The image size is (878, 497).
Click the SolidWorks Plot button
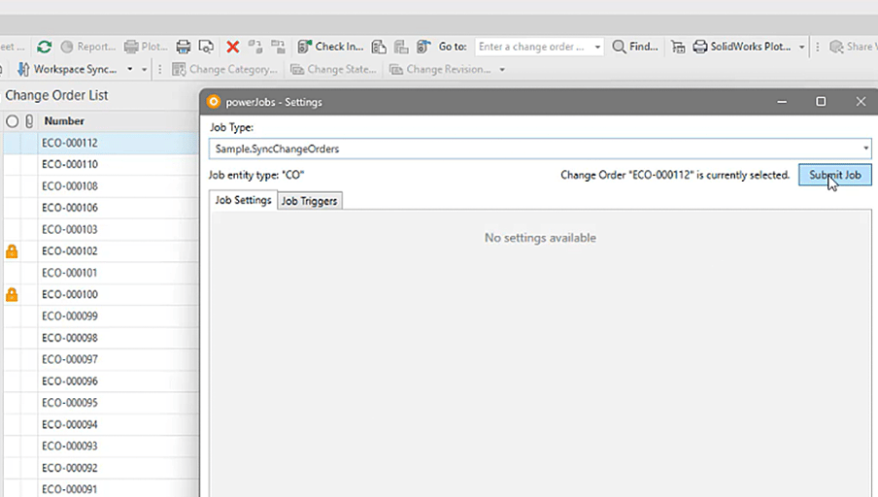click(742, 47)
